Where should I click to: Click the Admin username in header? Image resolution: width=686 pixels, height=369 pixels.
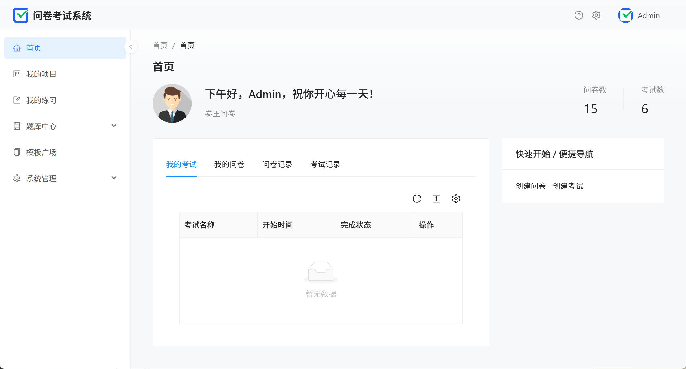point(648,15)
